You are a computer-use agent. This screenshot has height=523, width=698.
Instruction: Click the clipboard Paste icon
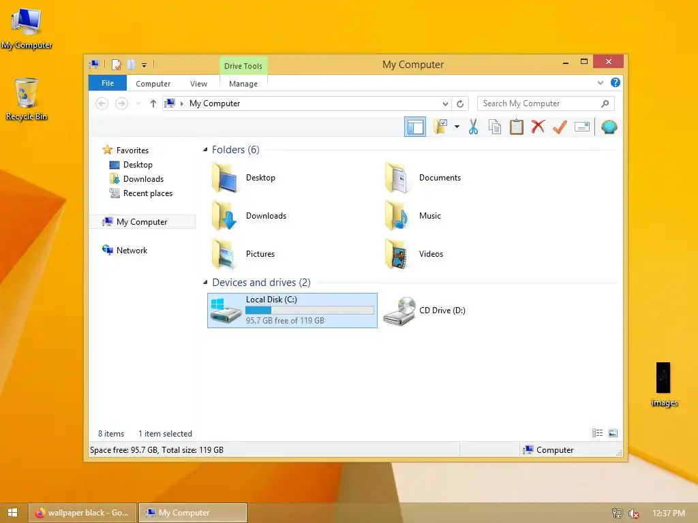click(517, 127)
